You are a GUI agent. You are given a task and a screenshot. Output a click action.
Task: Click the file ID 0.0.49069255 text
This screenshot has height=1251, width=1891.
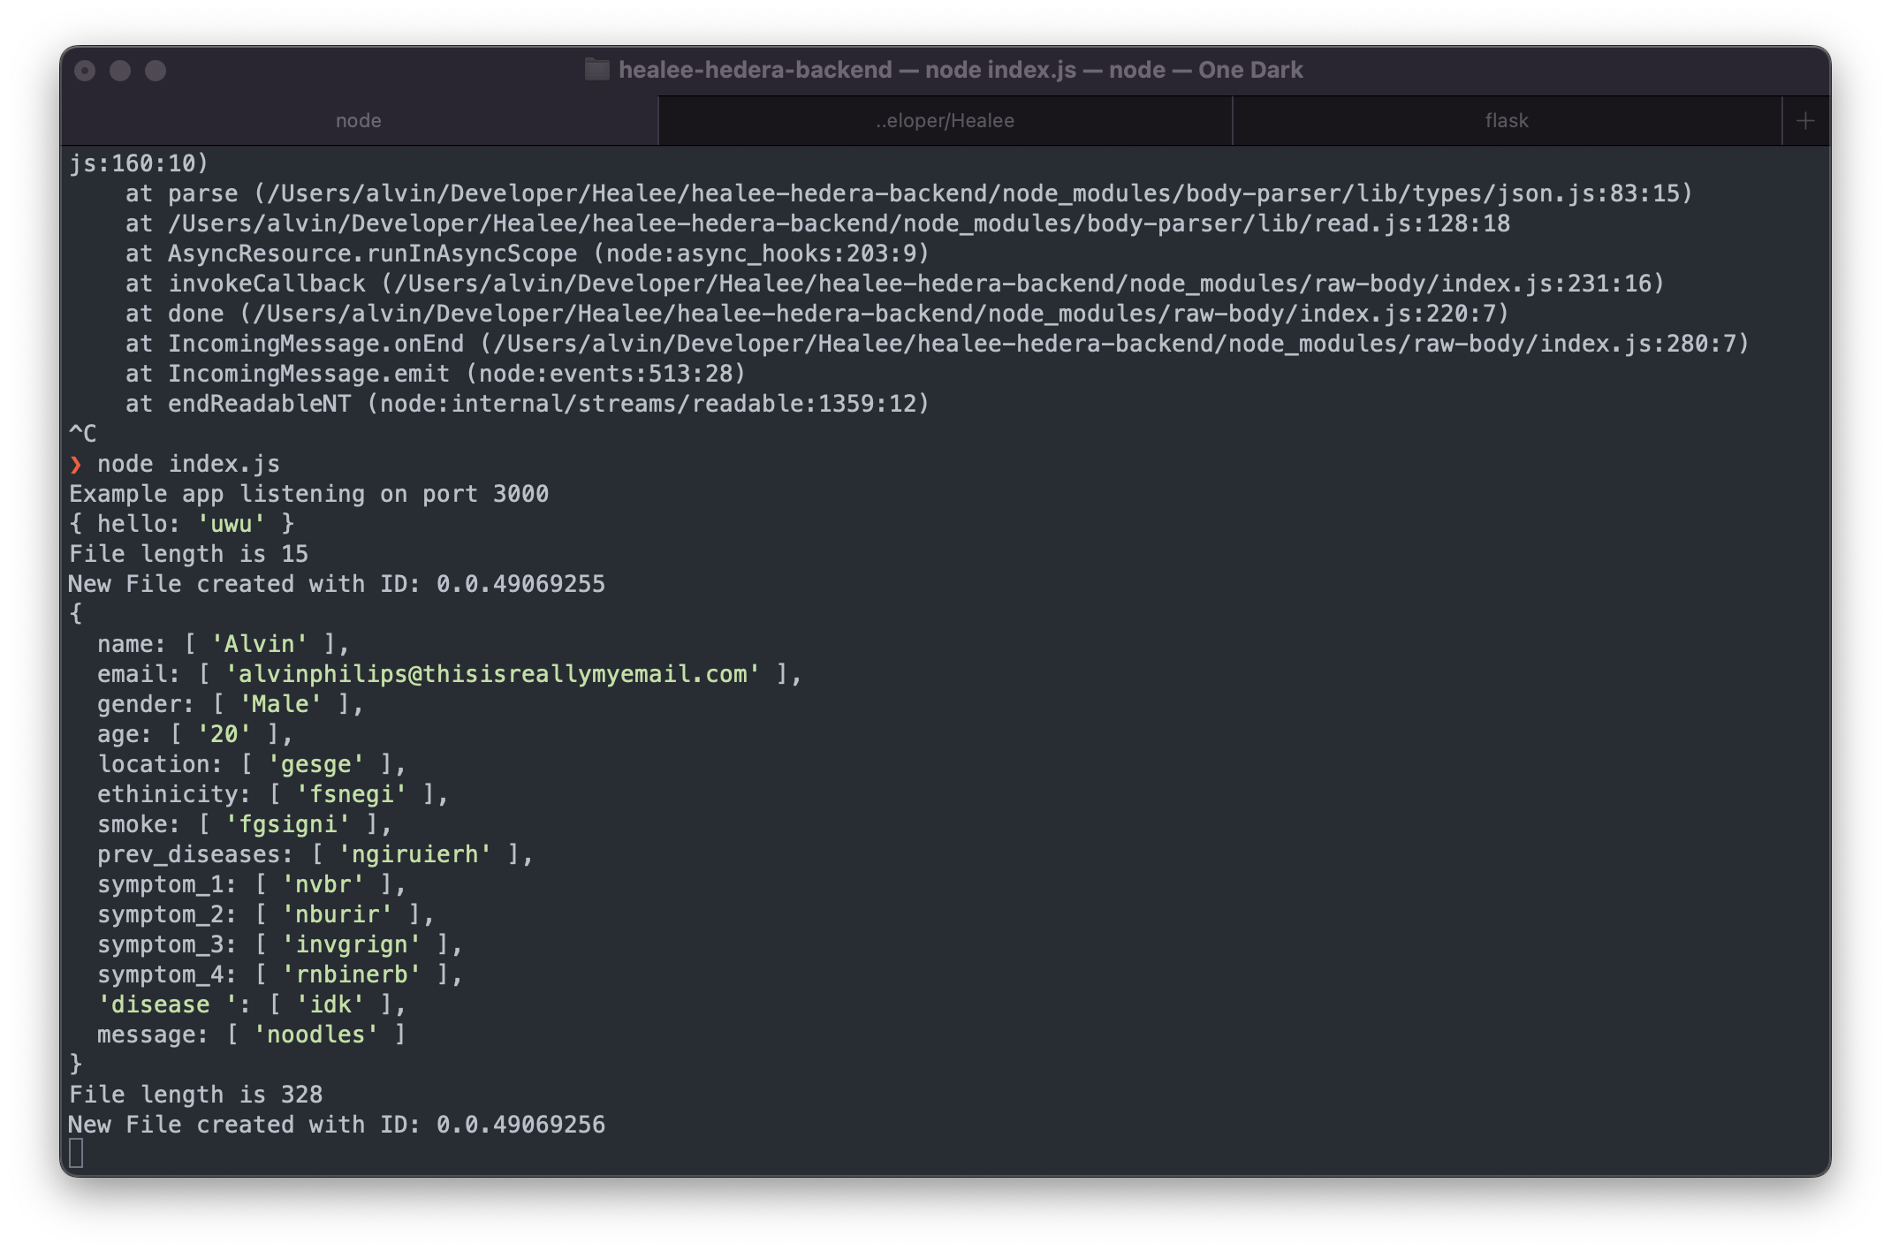[x=520, y=584]
